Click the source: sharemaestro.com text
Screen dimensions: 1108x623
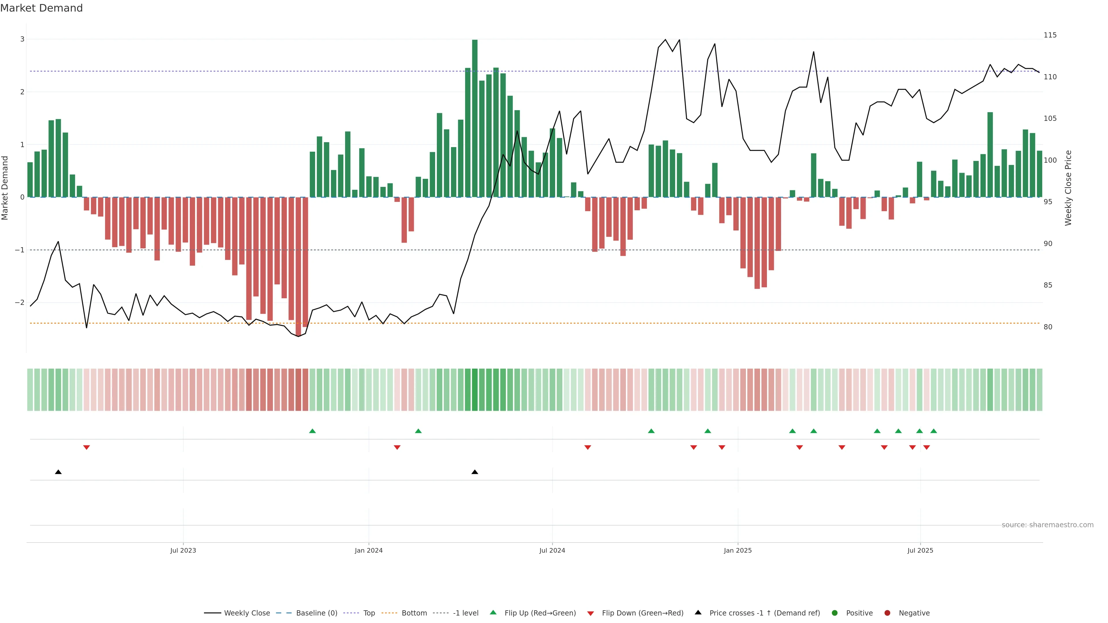(x=1047, y=525)
